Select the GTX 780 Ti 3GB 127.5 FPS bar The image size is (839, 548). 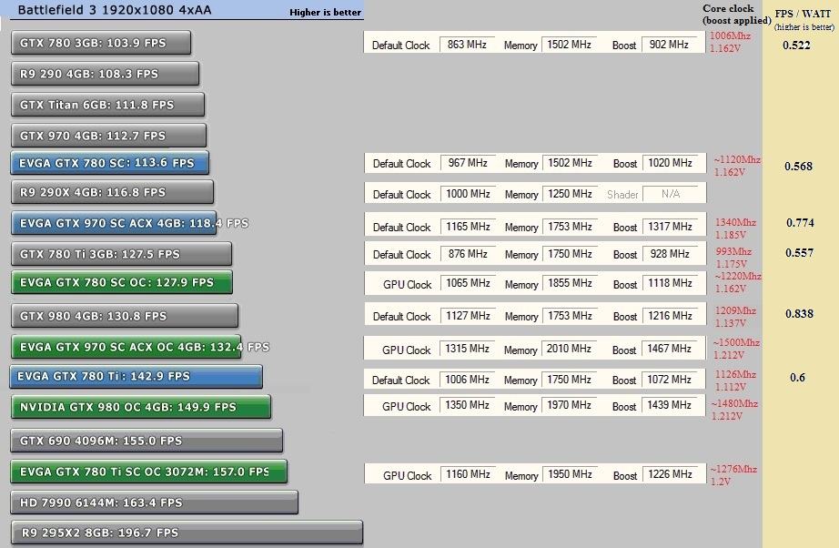coord(121,254)
